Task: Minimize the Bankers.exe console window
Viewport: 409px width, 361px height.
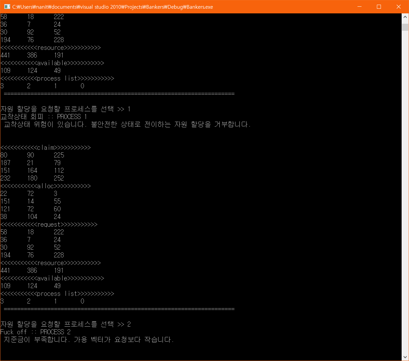Action: click(x=359, y=7)
